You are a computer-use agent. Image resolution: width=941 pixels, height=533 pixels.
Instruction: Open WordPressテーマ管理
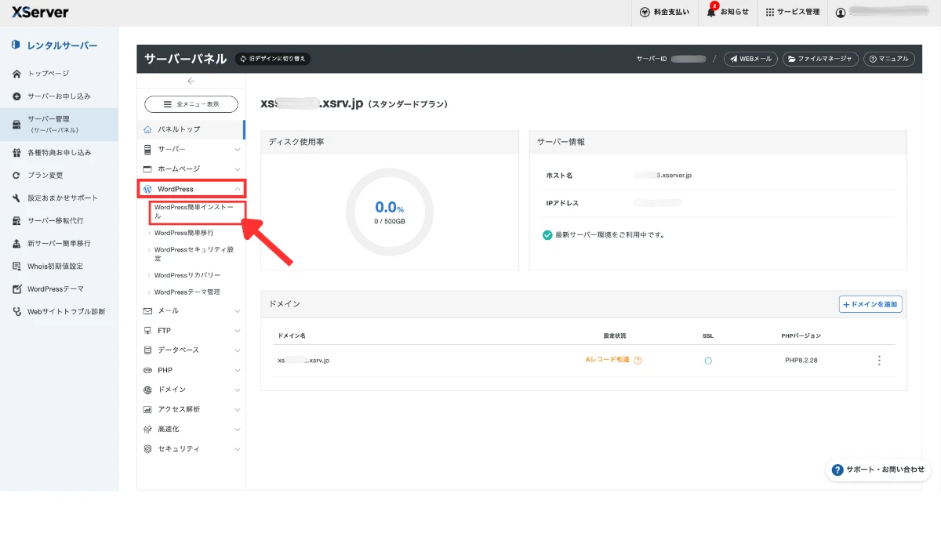pos(187,292)
